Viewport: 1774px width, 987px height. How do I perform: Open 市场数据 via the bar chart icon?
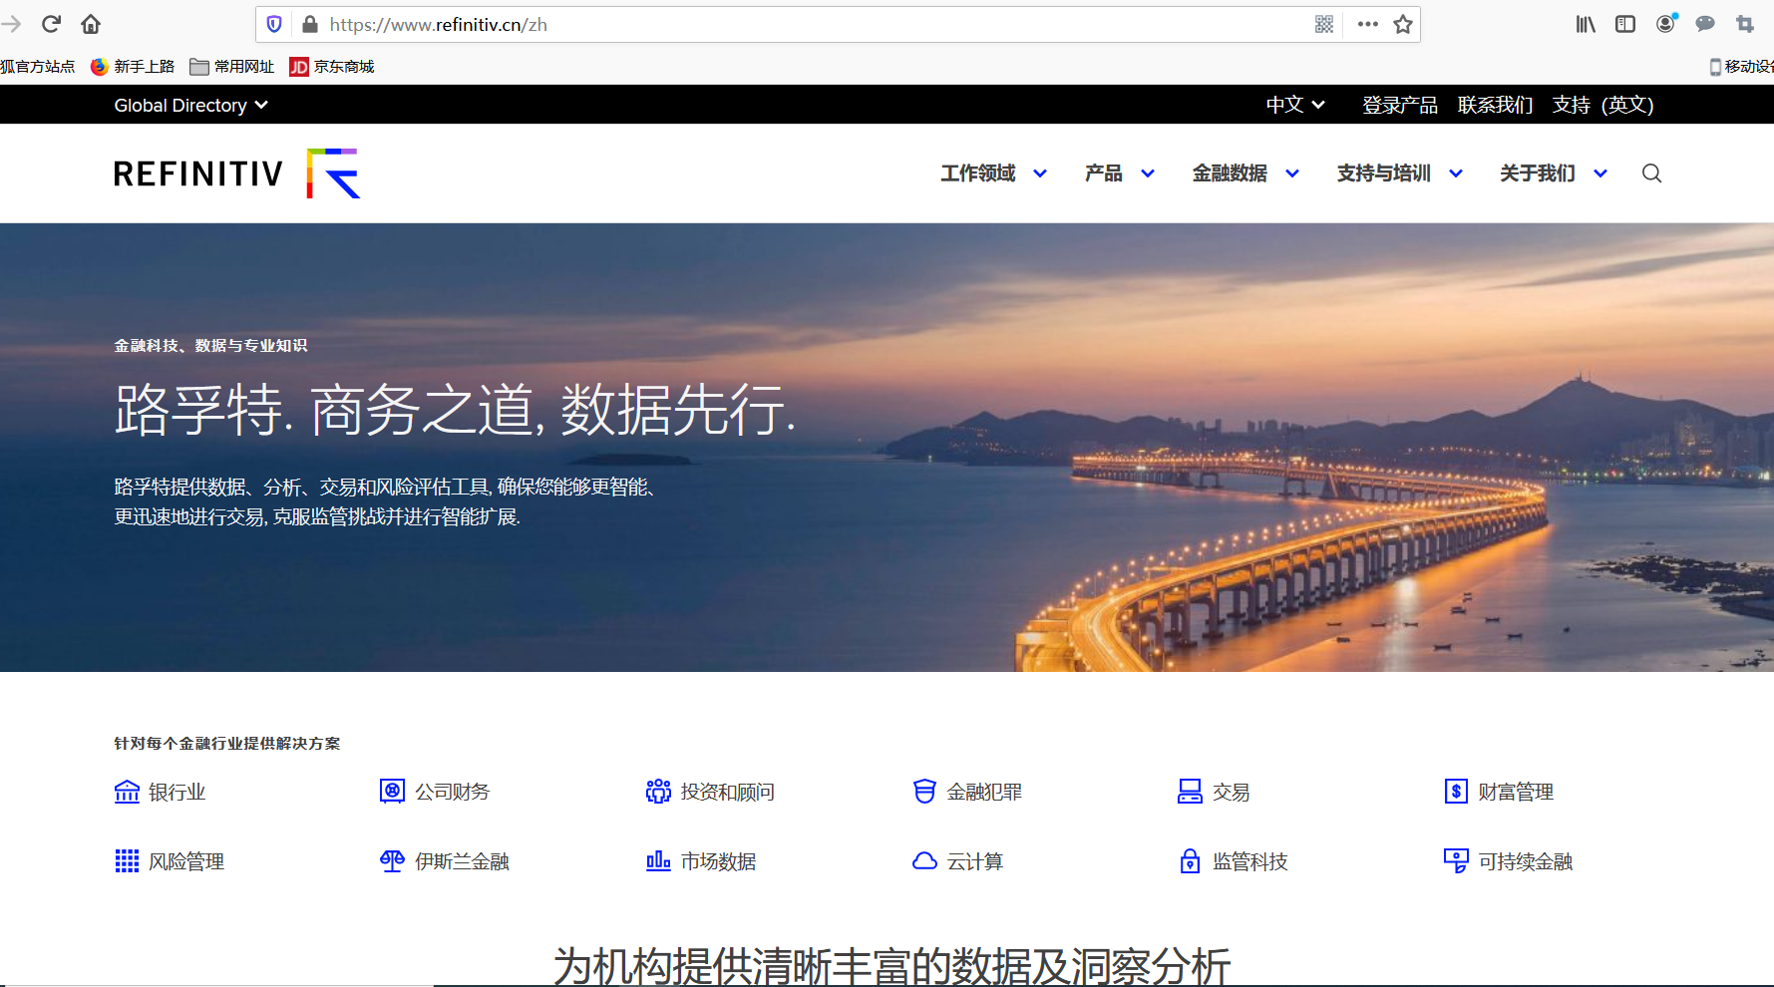click(x=657, y=860)
